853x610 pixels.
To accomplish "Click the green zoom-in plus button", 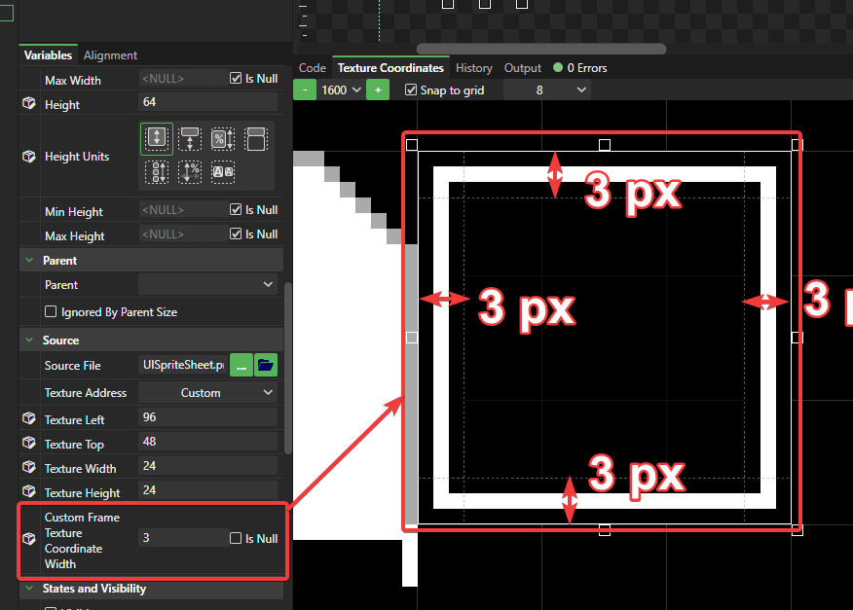I will 378,90.
